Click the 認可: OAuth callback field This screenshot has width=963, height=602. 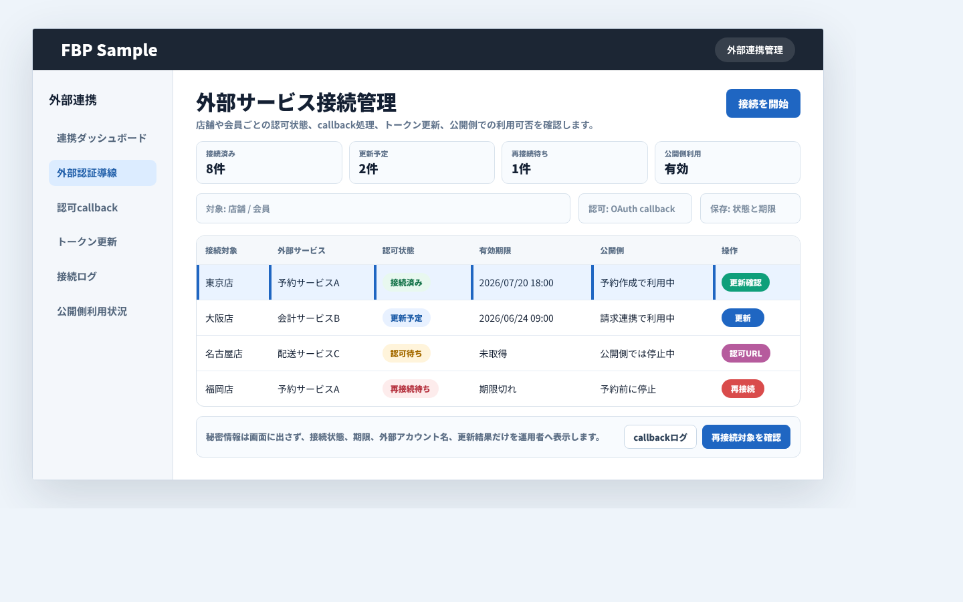coord(635,209)
